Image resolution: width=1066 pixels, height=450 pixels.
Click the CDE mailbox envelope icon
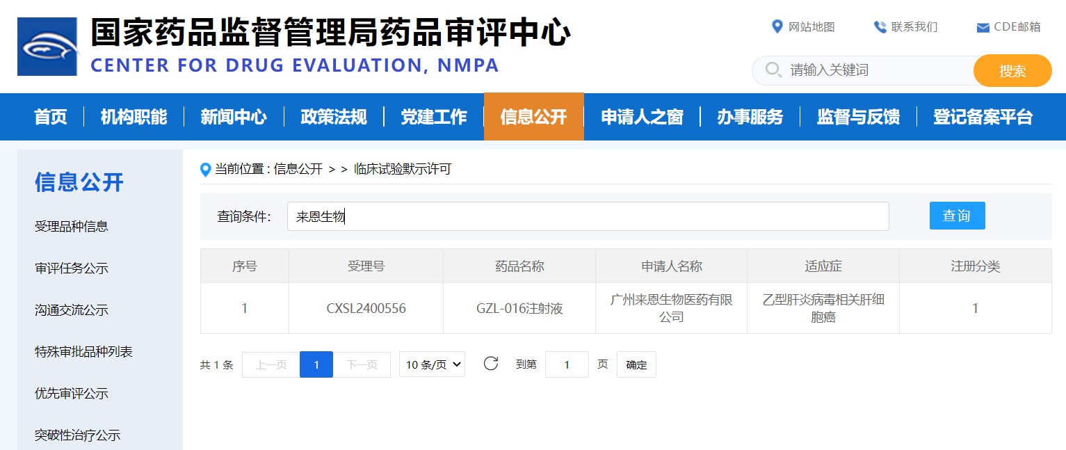pyautogui.click(x=983, y=28)
